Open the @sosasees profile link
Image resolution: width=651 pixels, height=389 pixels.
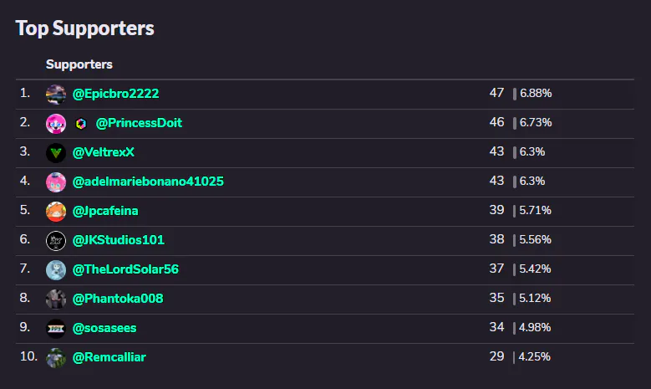[x=104, y=328]
